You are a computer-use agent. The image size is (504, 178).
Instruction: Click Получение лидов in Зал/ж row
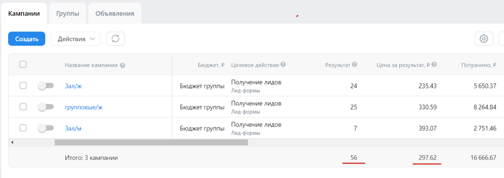[x=256, y=82]
